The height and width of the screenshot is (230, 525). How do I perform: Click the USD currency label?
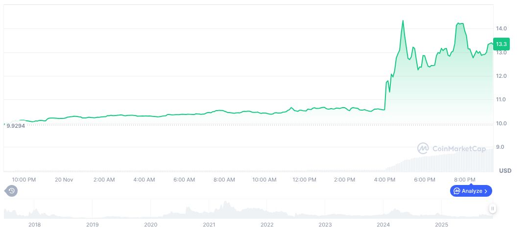tap(505, 171)
